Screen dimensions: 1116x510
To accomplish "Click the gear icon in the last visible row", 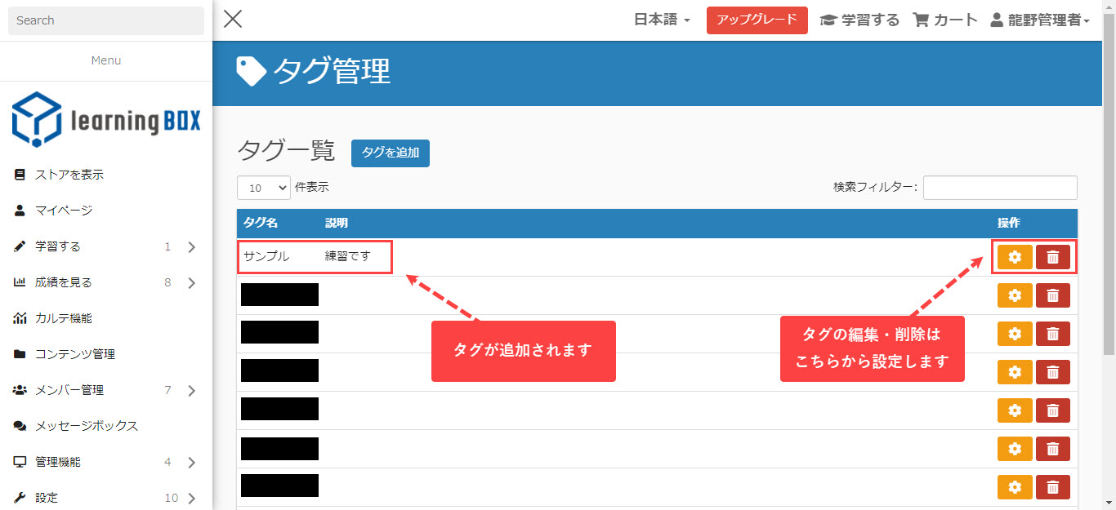I will point(1015,487).
